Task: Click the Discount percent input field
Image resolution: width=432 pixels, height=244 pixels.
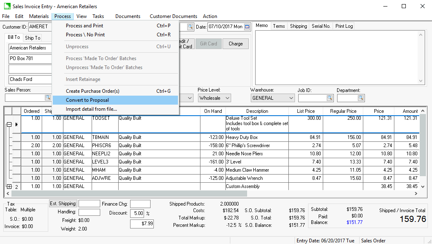Action: (137, 213)
